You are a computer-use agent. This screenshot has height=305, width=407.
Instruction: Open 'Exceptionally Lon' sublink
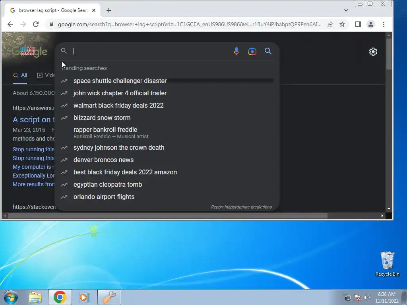33,176
